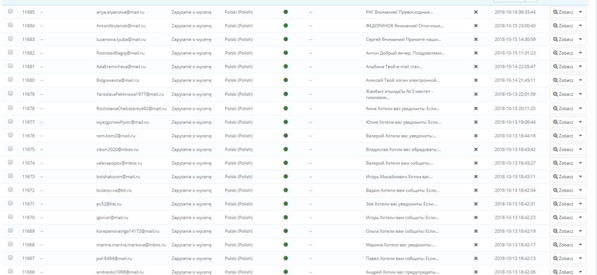
Task: Mark the checkbox for row 11680
Action: tap(11, 80)
